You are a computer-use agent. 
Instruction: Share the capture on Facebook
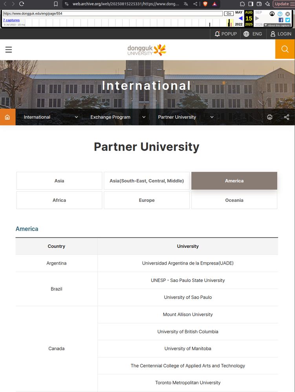click(x=281, y=20)
